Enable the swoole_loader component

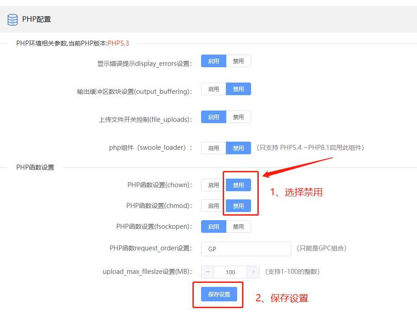click(213, 148)
